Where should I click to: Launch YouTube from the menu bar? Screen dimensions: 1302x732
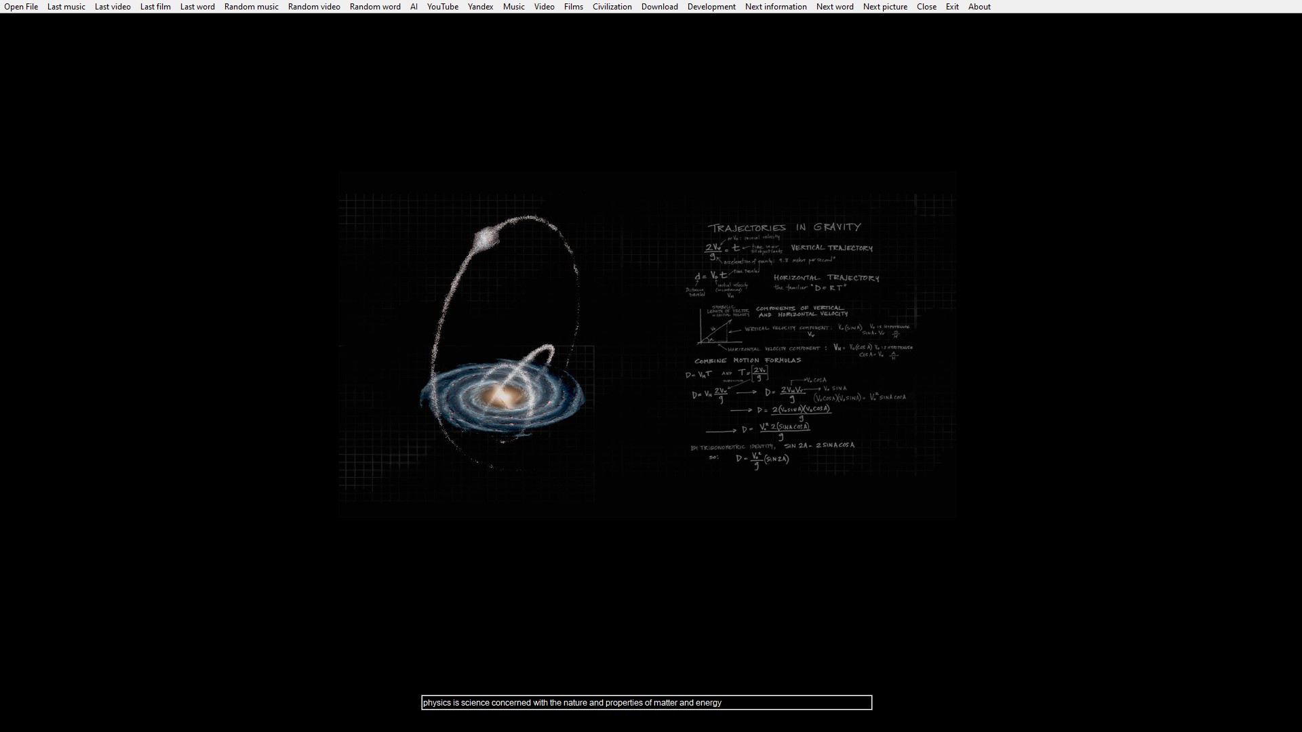(443, 7)
